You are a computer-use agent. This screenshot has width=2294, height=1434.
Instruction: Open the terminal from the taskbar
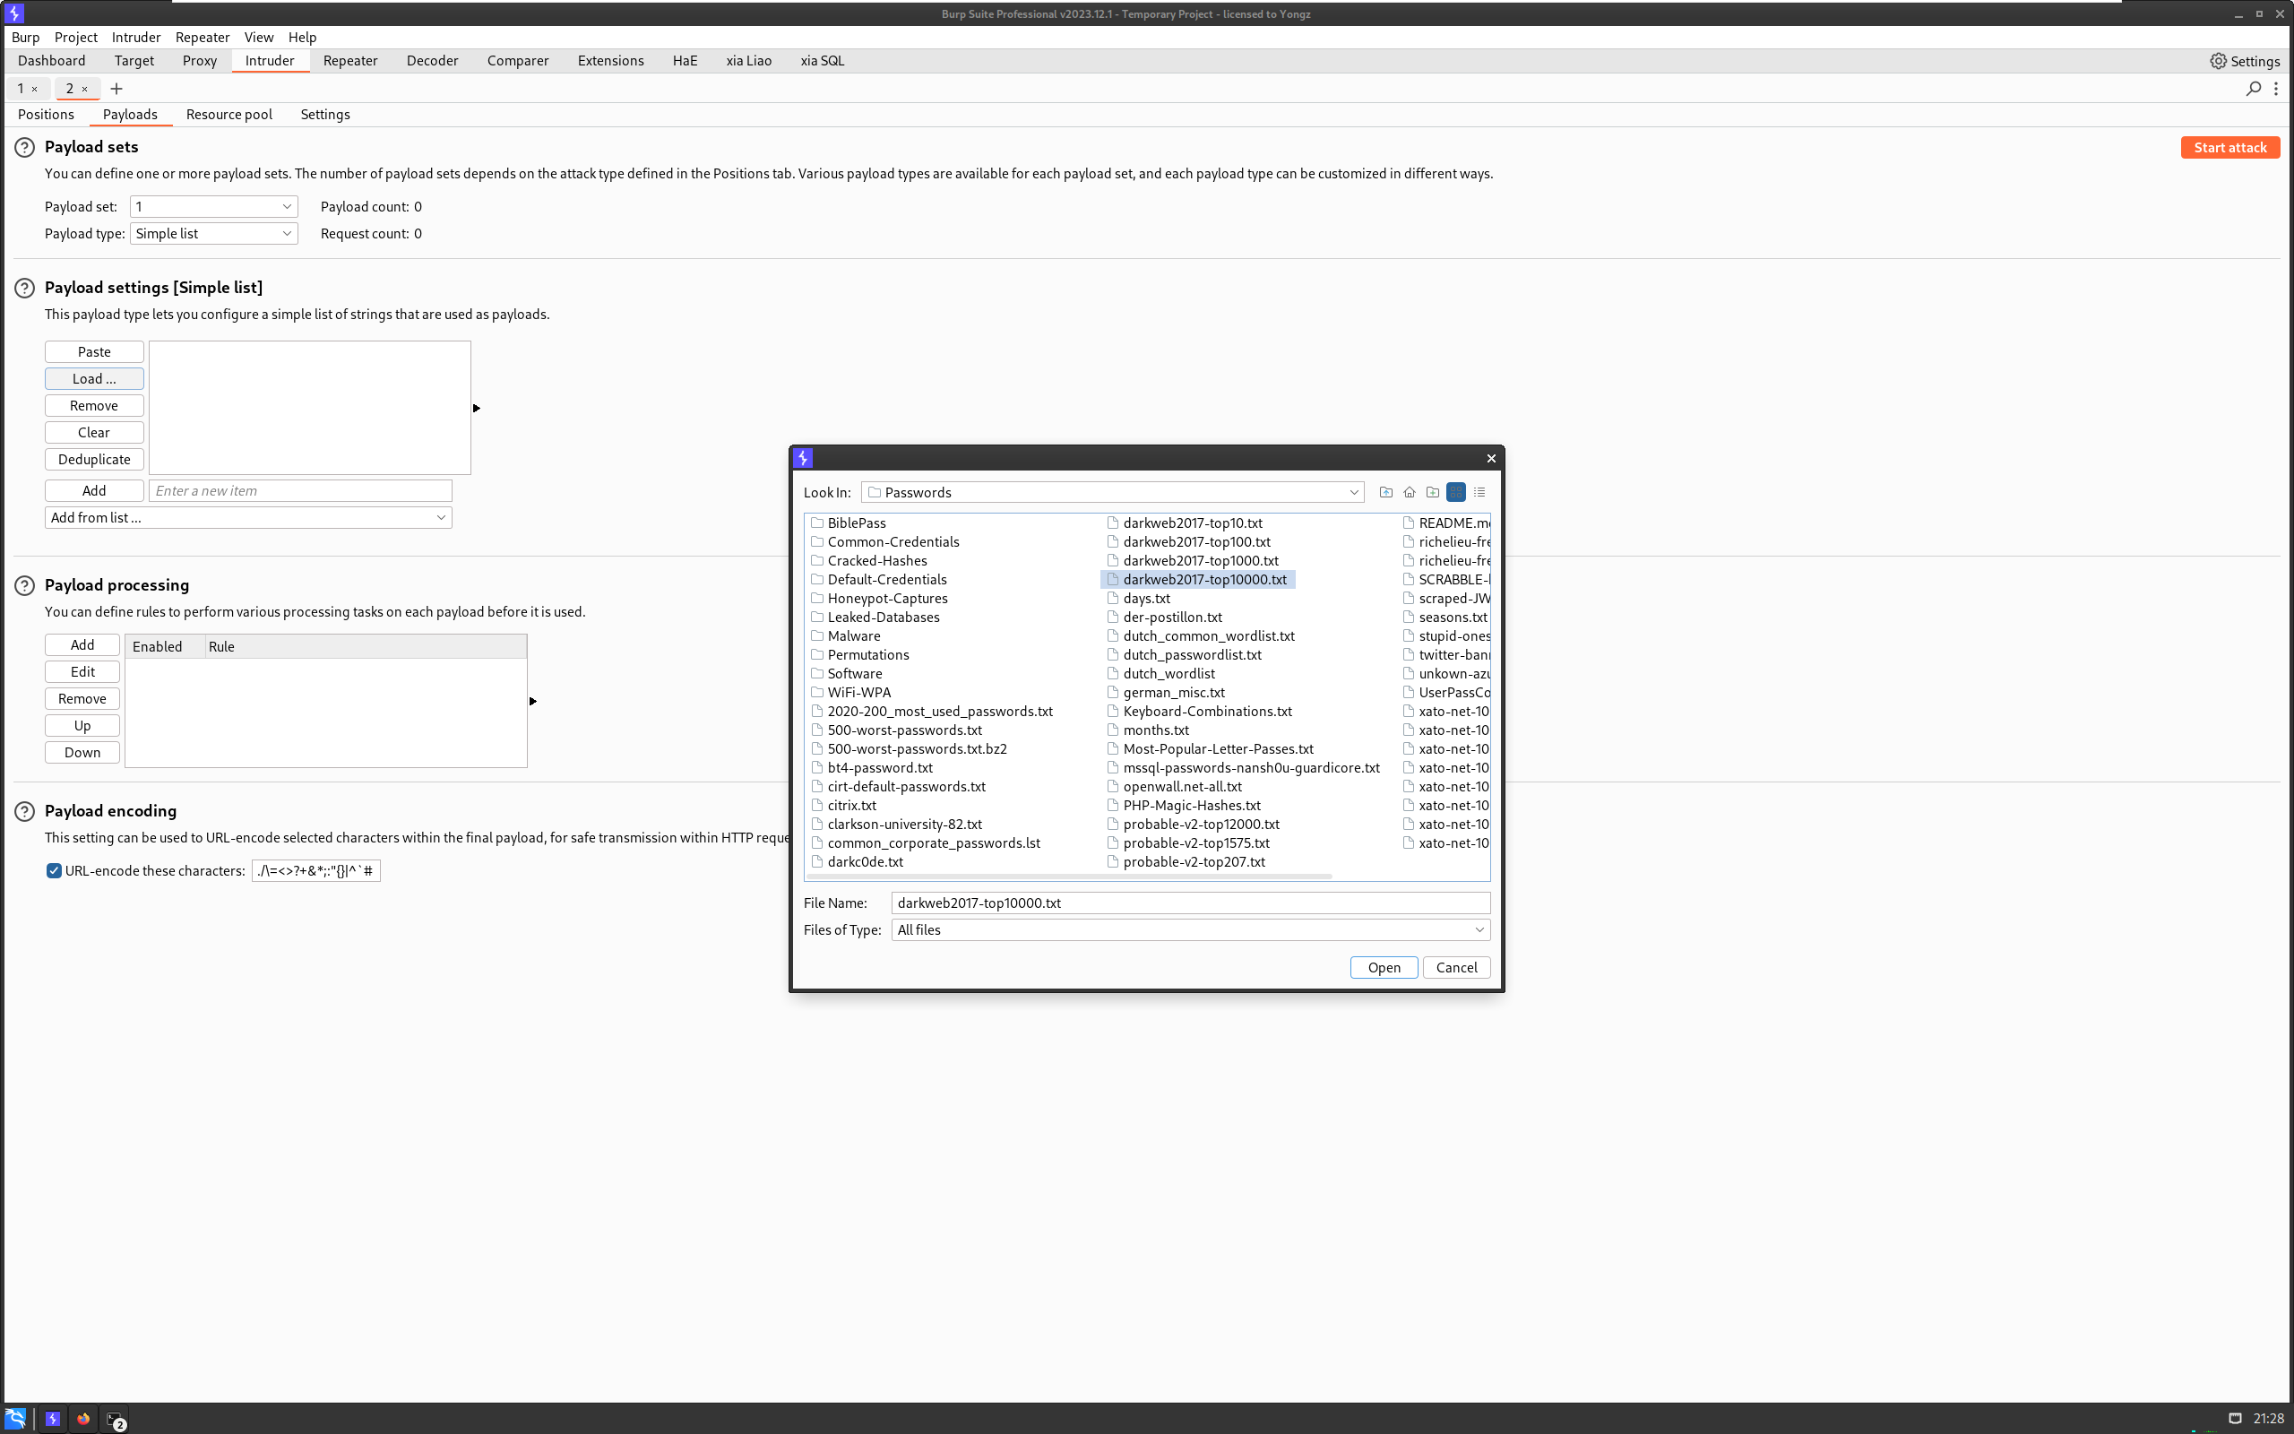point(115,1419)
